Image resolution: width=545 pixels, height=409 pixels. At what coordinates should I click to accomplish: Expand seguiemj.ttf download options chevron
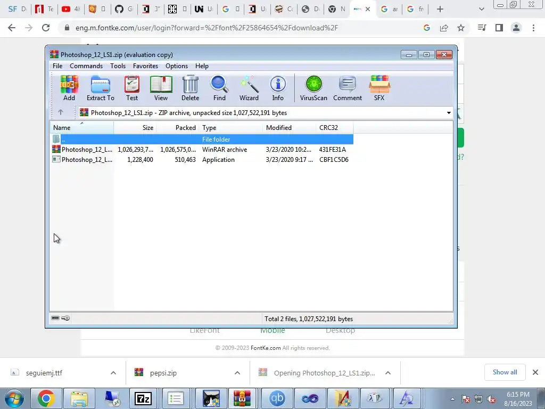coord(113,373)
